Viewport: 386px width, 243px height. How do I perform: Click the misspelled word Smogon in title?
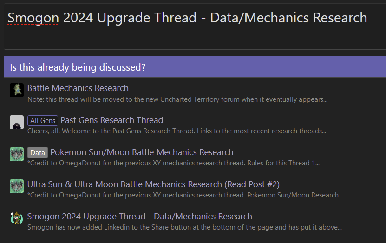click(x=33, y=18)
